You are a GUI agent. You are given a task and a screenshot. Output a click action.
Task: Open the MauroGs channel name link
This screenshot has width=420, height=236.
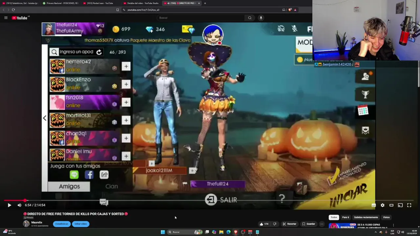[37, 223]
